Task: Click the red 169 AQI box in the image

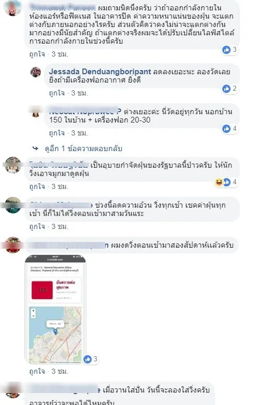Action: click(x=42, y=290)
